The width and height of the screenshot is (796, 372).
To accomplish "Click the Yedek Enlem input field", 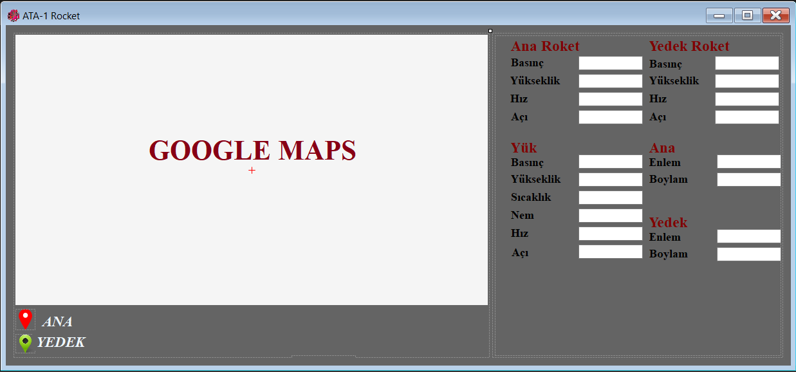I will click(749, 236).
